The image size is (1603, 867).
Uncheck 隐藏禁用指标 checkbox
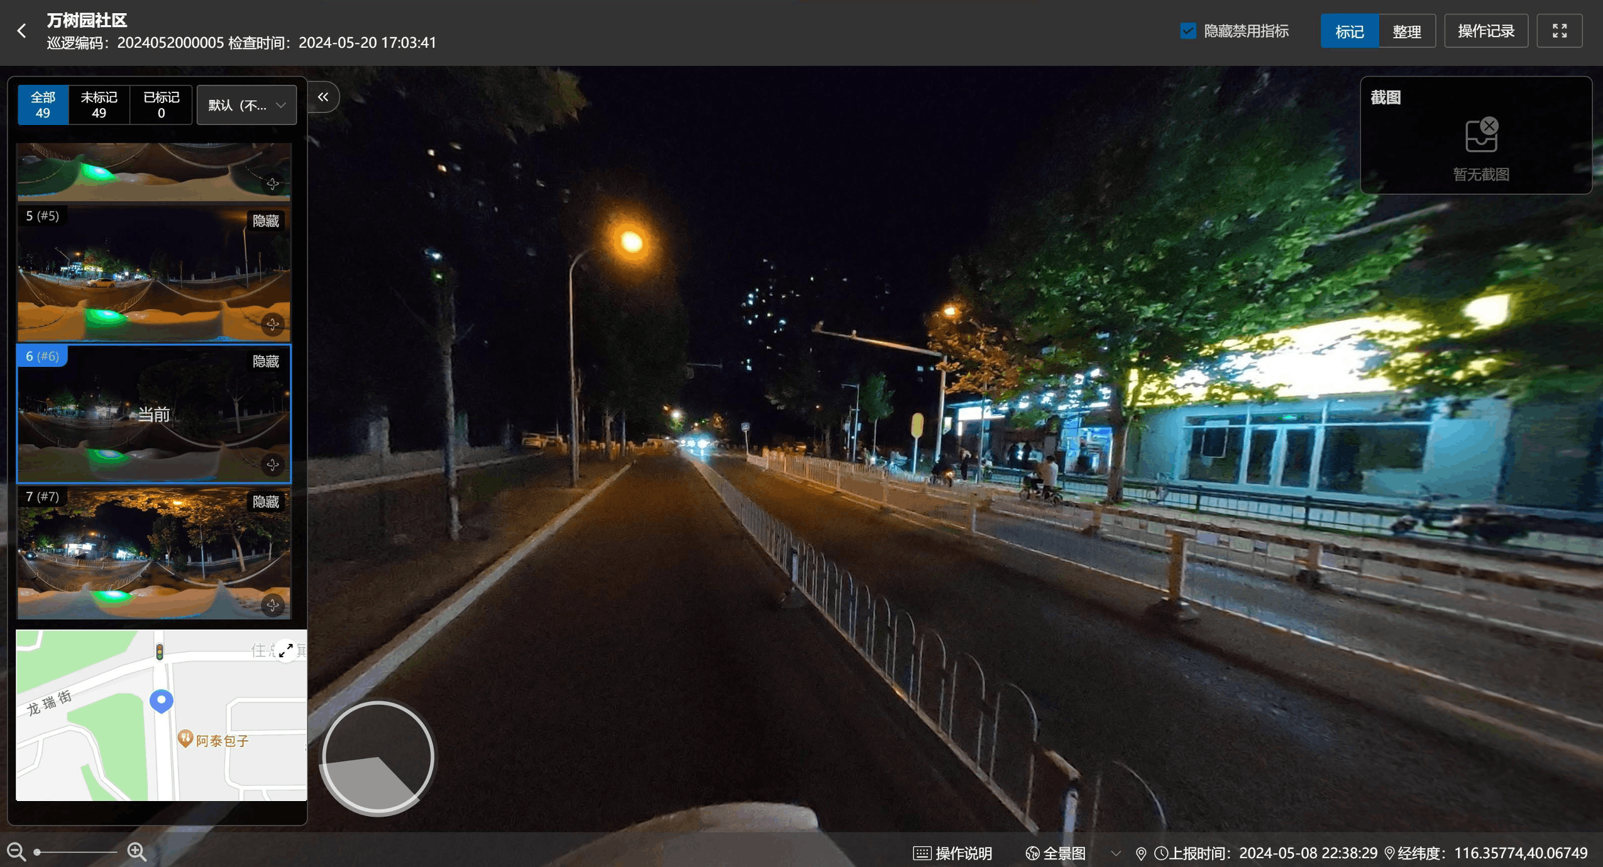(x=1188, y=31)
